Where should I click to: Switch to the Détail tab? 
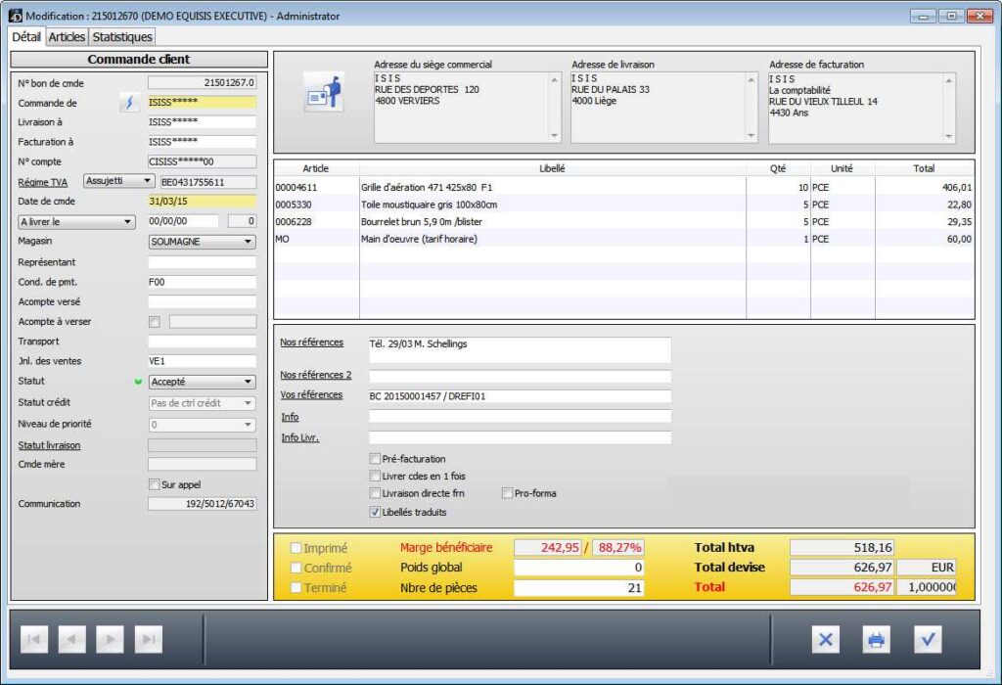click(x=26, y=37)
